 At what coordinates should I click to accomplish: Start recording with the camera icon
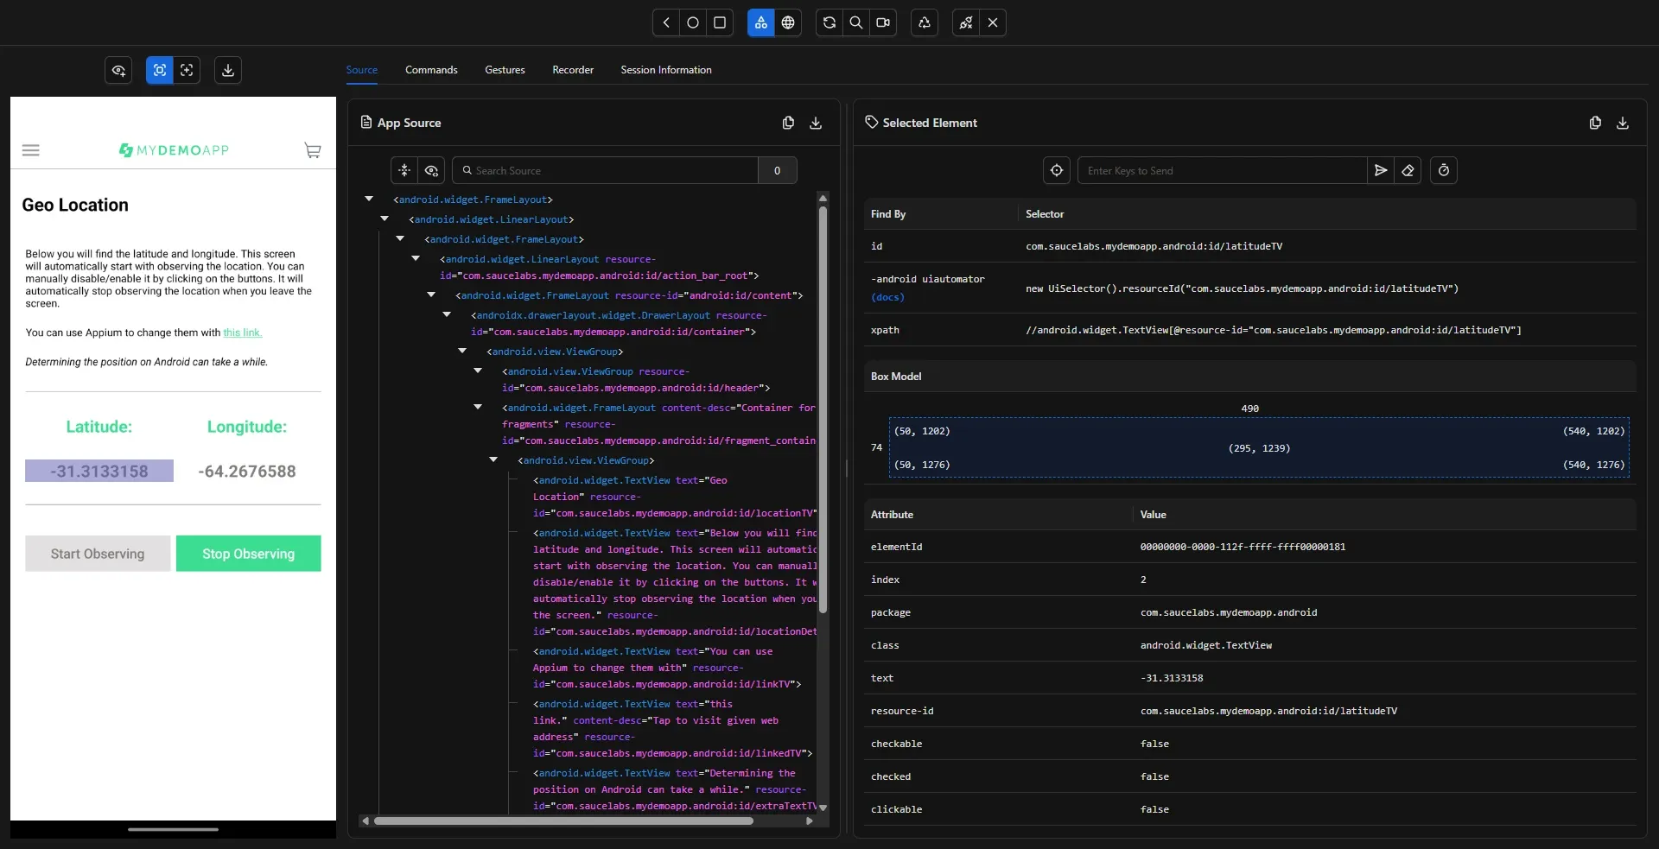tap(883, 22)
